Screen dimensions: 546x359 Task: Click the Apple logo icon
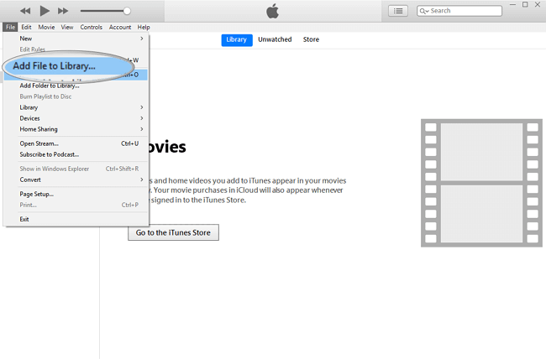pyautogui.click(x=272, y=10)
